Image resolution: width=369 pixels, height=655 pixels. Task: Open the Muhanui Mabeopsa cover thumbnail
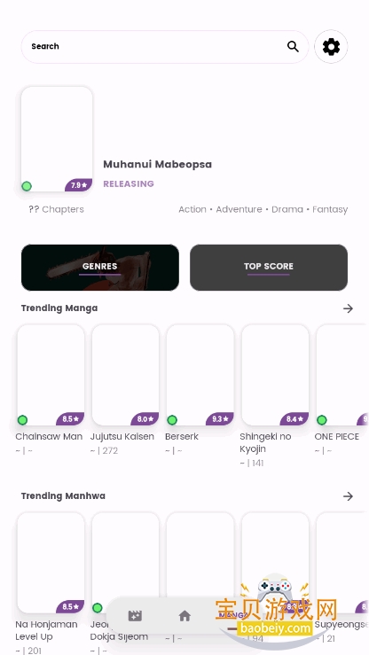tap(57, 138)
